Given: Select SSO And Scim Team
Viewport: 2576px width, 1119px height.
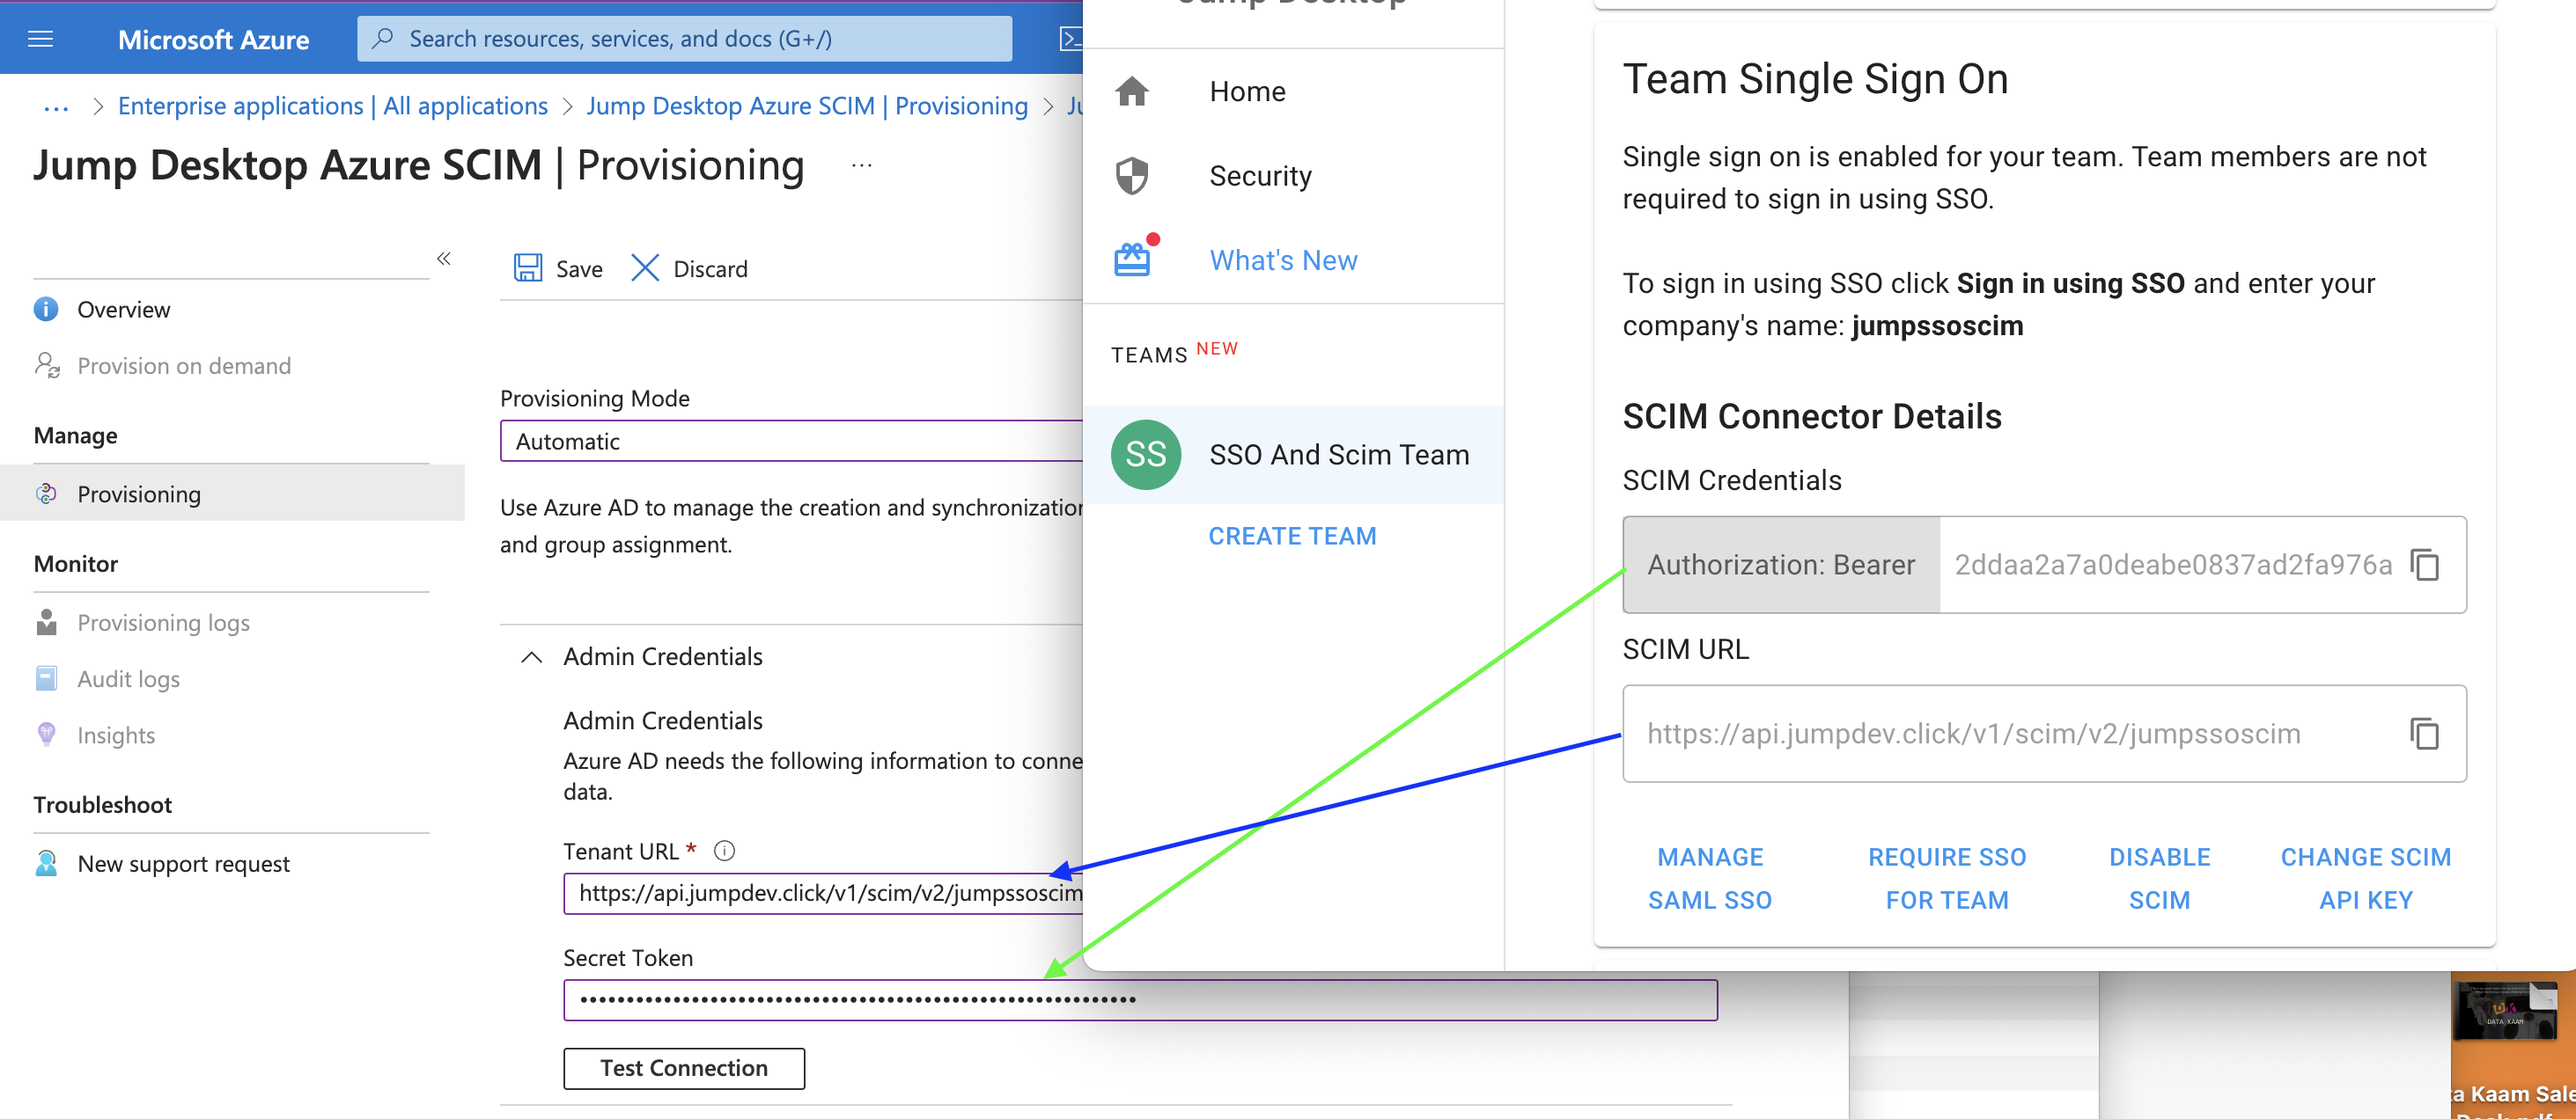Looking at the screenshot, I should tap(1293, 455).
